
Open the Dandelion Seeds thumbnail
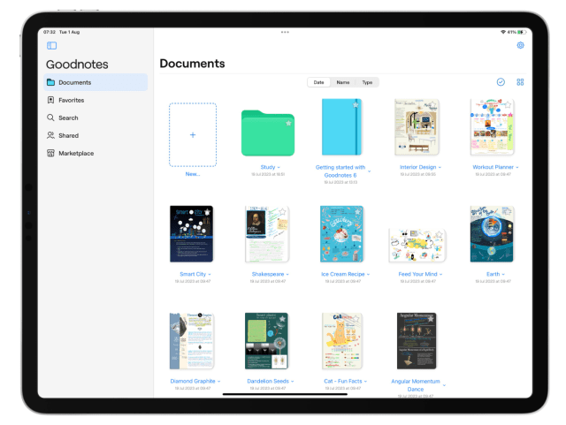pyautogui.click(x=266, y=341)
